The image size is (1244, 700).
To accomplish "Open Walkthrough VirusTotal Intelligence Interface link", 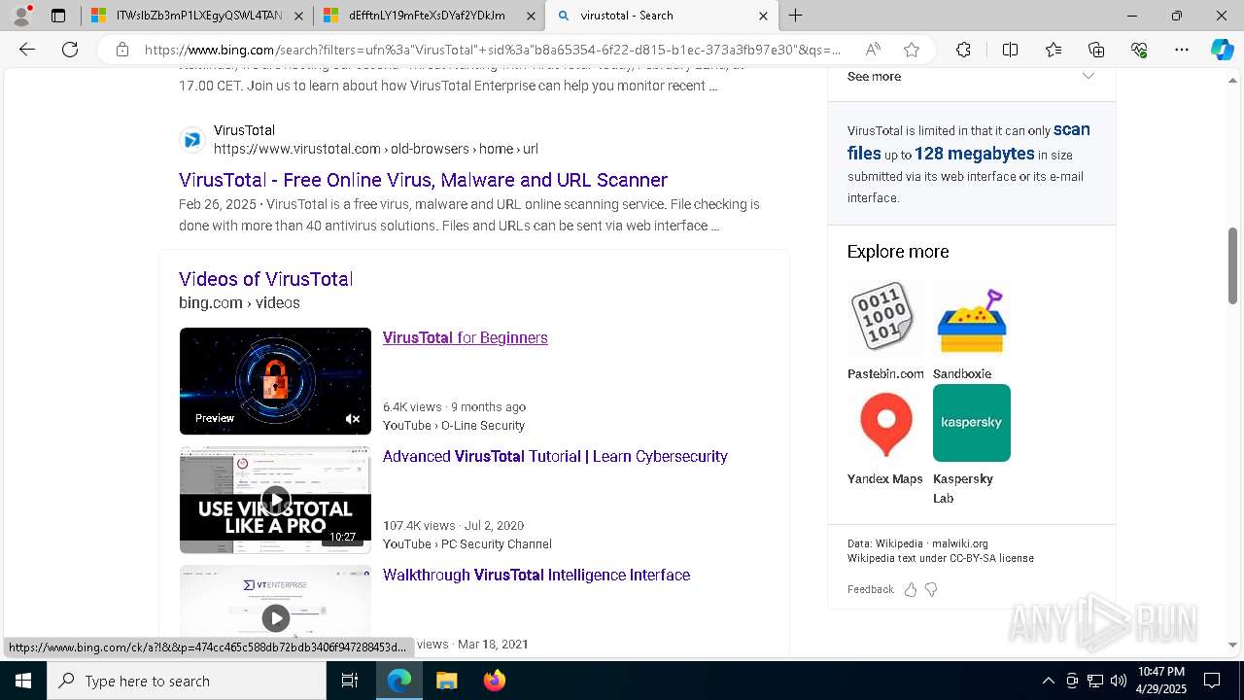I will click(x=536, y=575).
